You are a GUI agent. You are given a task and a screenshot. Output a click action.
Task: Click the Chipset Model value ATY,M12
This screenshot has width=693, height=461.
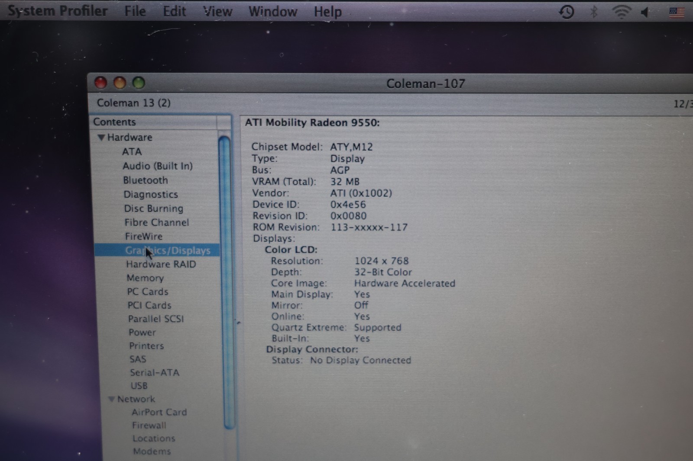click(351, 147)
